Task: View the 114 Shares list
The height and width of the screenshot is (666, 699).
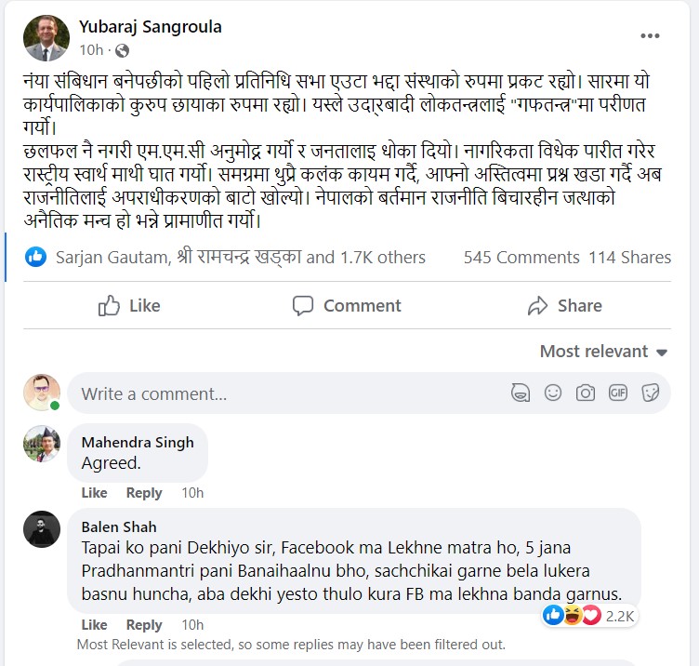Action: point(629,258)
